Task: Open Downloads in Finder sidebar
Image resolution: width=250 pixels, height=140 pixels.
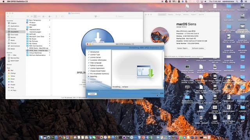Action: coord(14,35)
